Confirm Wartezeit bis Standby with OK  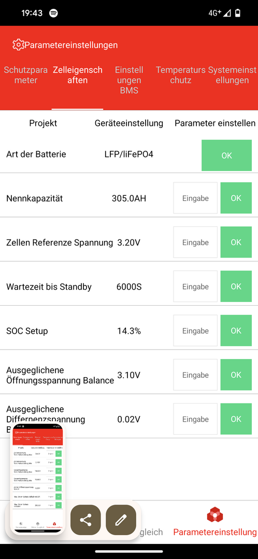[236, 286]
